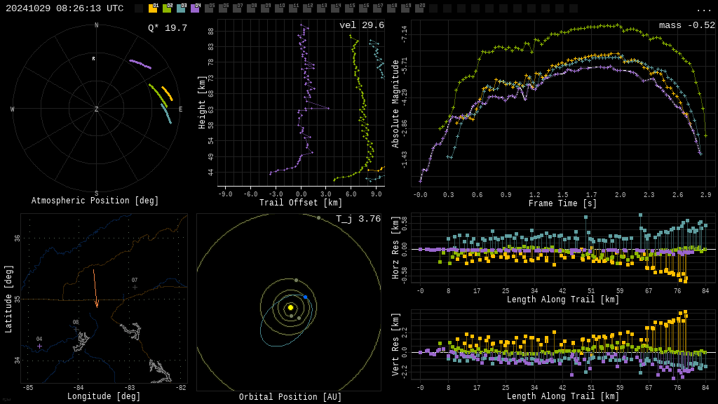Click station 04 cross marker on map

pos(39,346)
